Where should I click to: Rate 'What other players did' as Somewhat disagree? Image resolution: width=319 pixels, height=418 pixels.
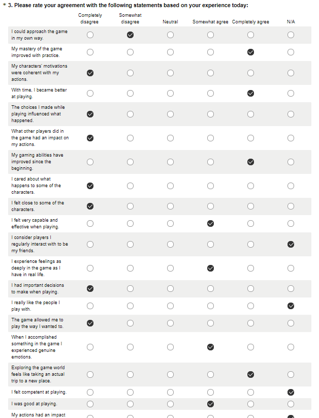click(130, 138)
